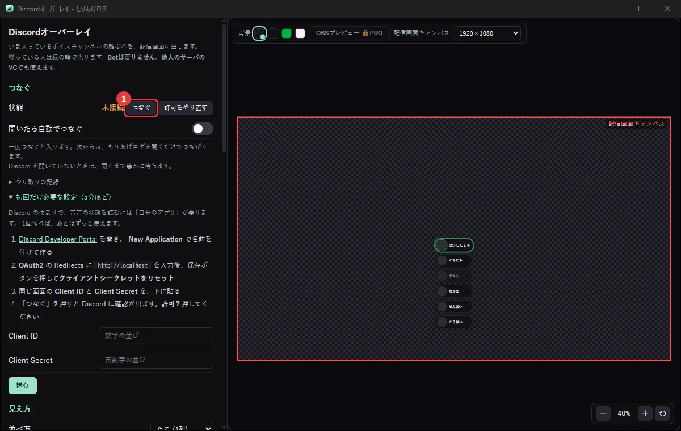Select the なかま member in preview

(454, 291)
